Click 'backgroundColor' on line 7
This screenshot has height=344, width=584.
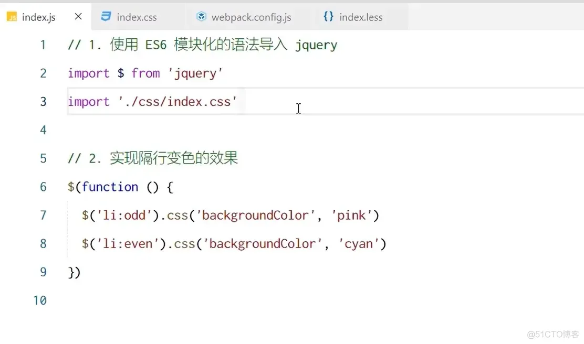tap(255, 216)
